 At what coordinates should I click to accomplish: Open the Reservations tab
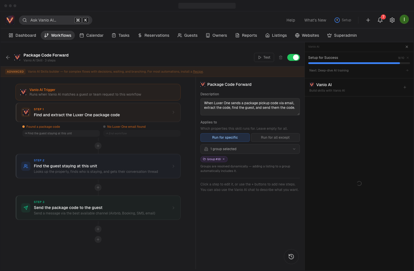pos(154,35)
